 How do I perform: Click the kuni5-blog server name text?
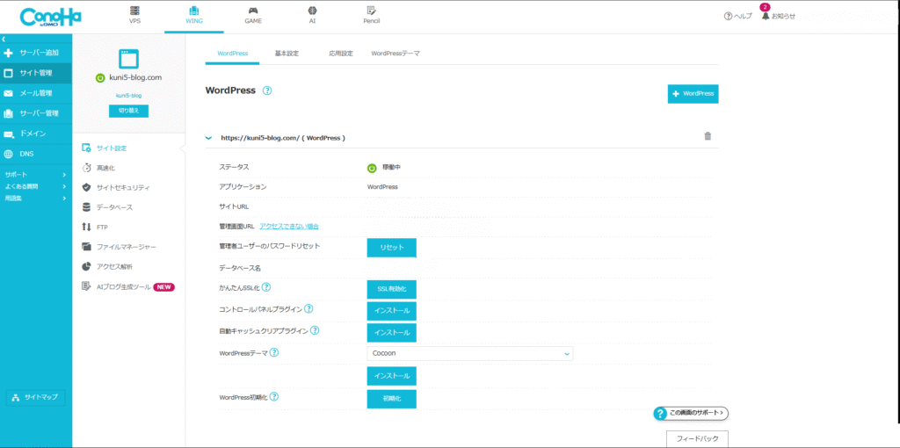click(128, 95)
